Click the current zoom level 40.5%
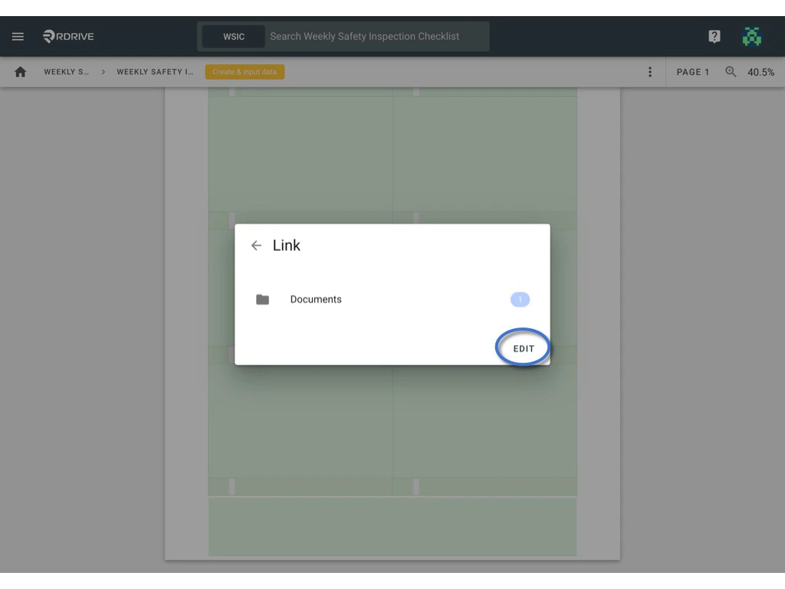785x589 pixels. [761, 71]
